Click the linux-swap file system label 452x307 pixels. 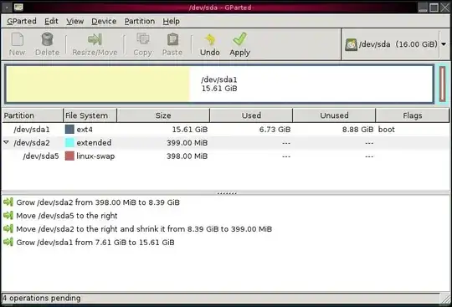(x=95, y=156)
